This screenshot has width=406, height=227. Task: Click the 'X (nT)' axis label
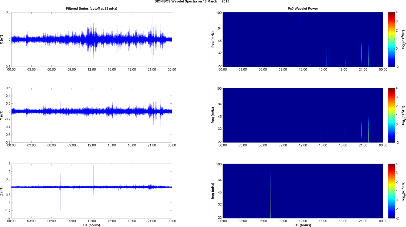pos(2,39)
